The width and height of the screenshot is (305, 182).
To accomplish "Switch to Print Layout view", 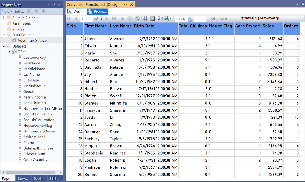I will [152, 18].
